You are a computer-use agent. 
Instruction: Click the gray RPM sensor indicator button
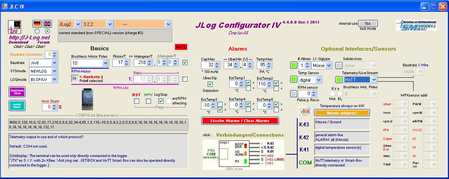click(294, 93)
